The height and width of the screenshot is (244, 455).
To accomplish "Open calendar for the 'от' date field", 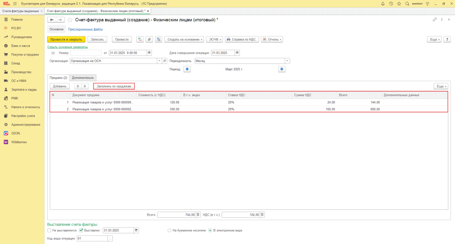I will tap(149, 53).
